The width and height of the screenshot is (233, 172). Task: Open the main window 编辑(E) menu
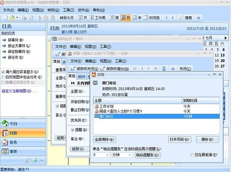(x=23, y=10)
